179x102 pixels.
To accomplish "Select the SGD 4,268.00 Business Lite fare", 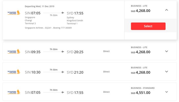I will tap(148, 26).
